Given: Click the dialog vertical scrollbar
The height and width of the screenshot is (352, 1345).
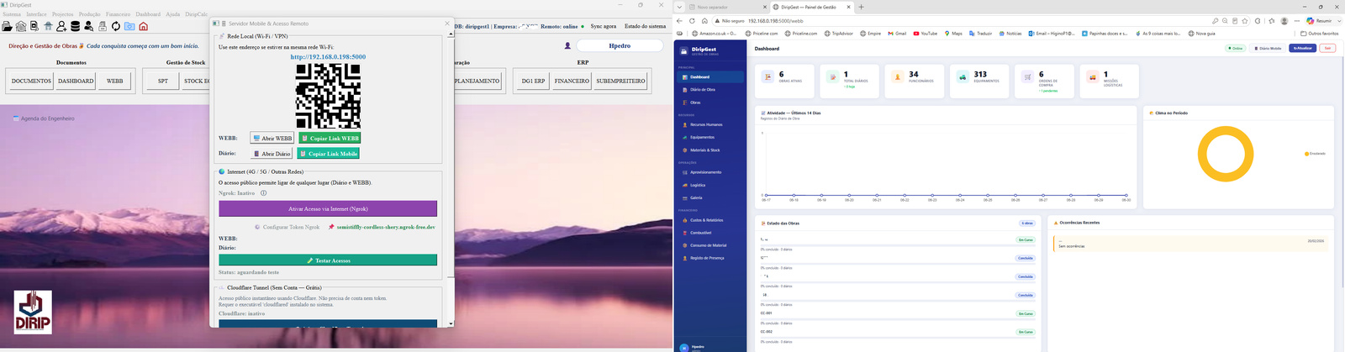Looking at the screenshot, I should 451,178.
